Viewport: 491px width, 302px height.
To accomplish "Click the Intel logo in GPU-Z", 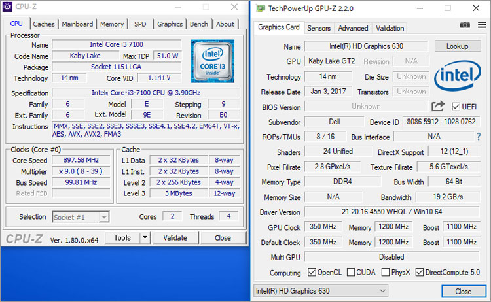I will click(457, 75).
